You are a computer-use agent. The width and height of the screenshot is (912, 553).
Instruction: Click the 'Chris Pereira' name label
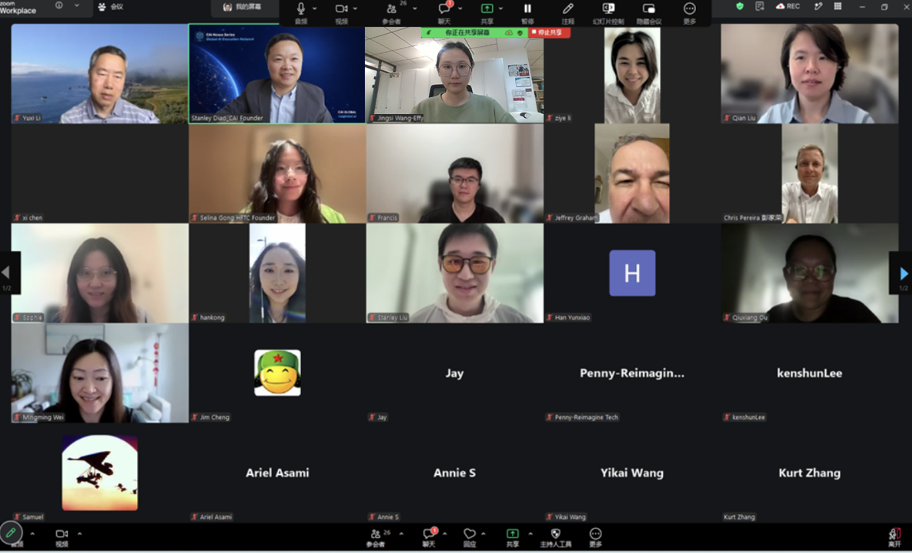752,218
